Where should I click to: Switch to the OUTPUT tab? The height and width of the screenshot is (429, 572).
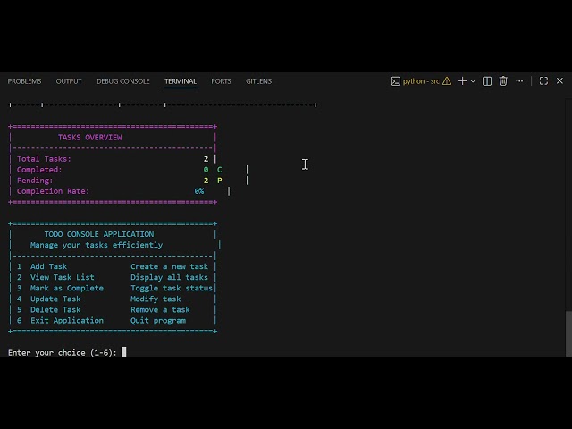coord(69,81)
